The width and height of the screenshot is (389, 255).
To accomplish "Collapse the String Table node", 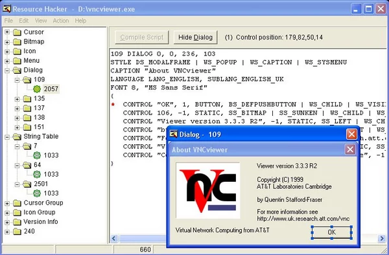I will (x=7, y=137).
